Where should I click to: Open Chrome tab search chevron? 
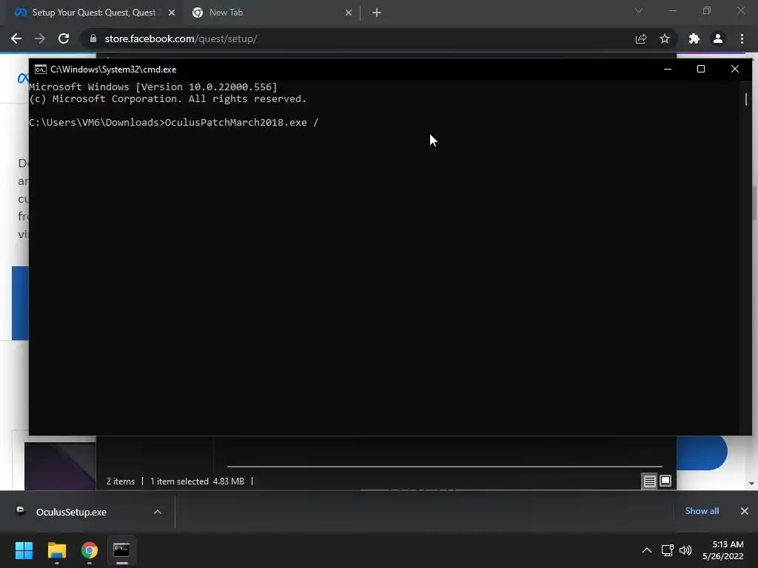point(639,10)
